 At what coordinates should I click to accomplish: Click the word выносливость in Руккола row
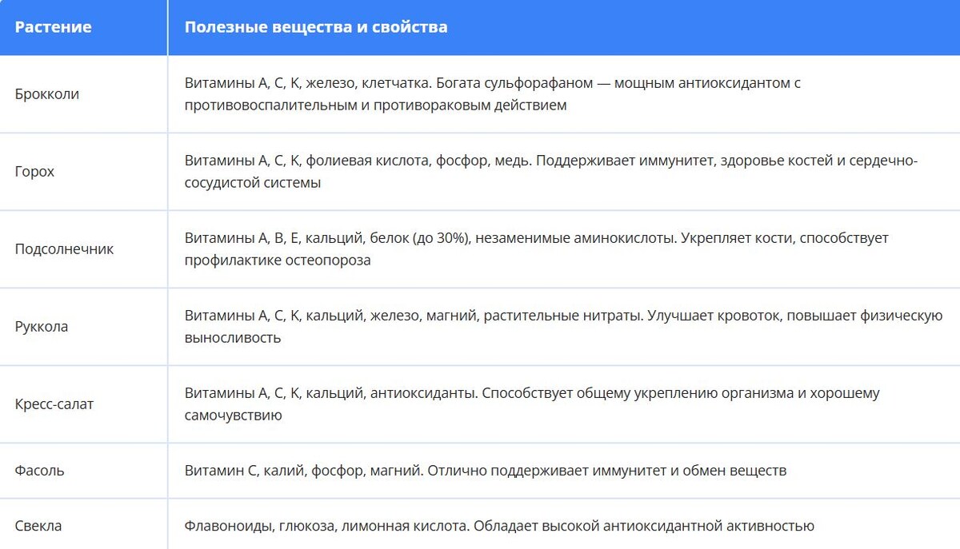[233, 338]
